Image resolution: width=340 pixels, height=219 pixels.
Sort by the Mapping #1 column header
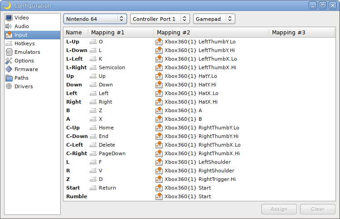pos(108,33)
